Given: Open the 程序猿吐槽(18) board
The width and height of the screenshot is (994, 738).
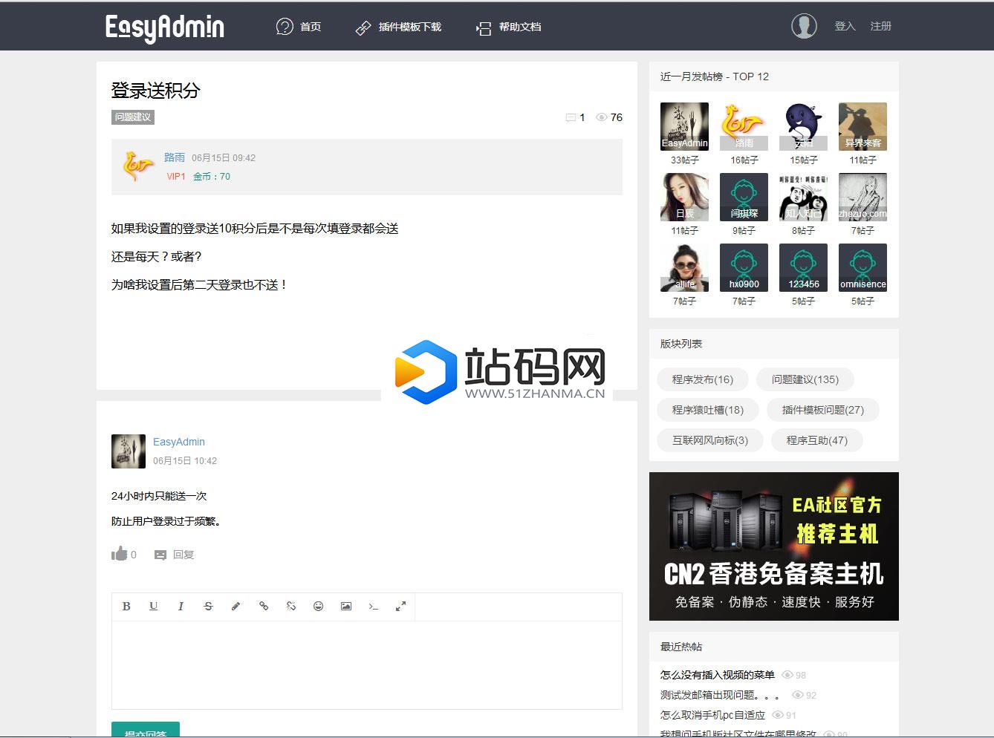Looking at the screenshot, I should [x=707, y=410].
